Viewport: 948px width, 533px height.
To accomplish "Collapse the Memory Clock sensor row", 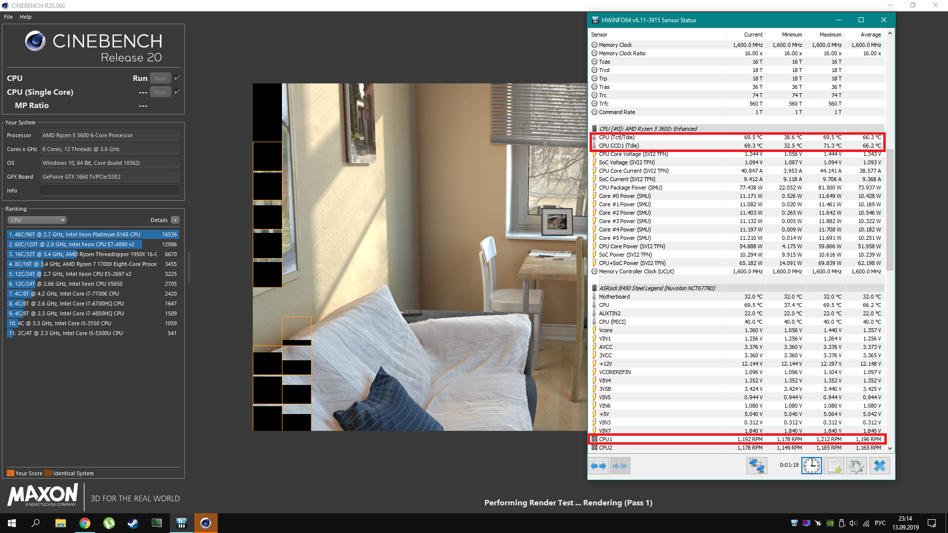I will pos(594,45).
